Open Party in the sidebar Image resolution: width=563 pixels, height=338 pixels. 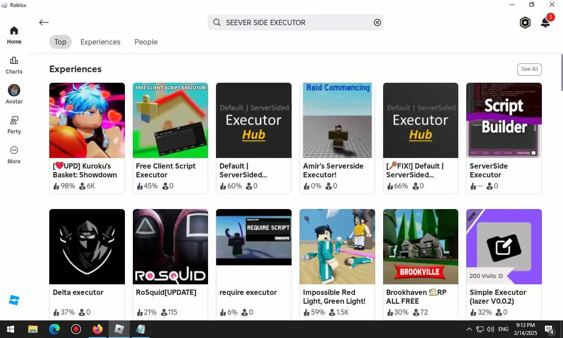coord(14,125)
